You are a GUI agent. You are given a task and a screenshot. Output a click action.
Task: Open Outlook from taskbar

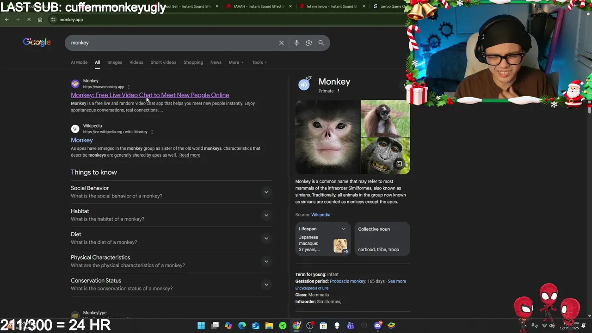(255, 326)
